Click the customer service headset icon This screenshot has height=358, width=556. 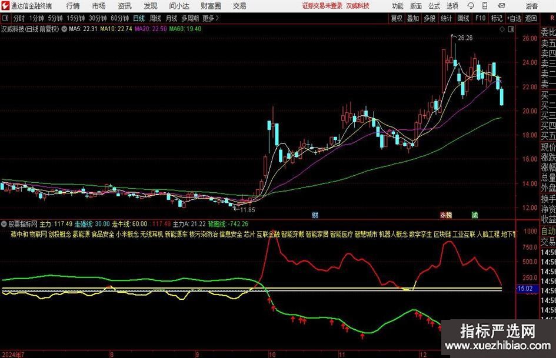(x=471, y=6)
